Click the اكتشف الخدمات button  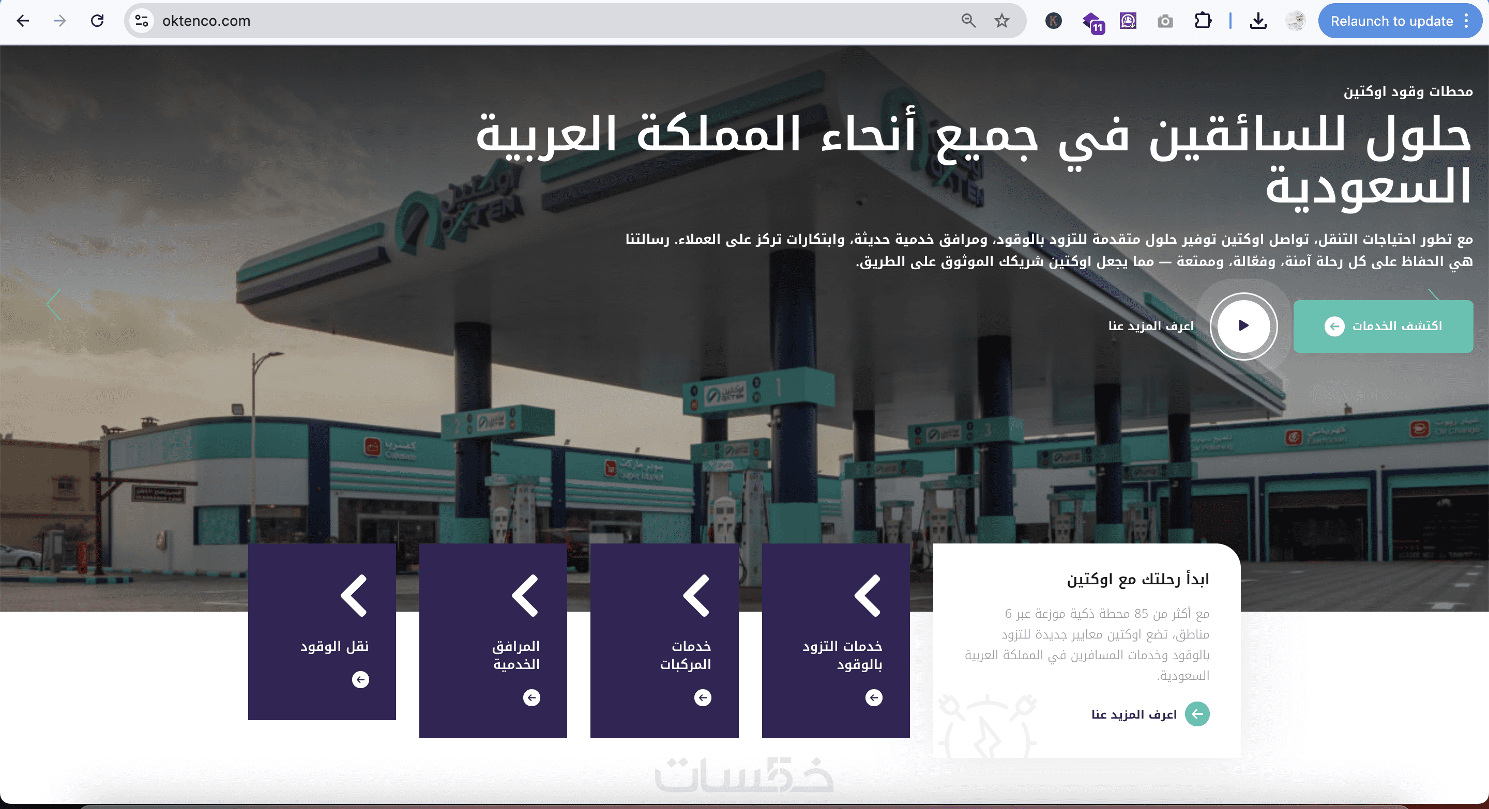pos(1382,326)
